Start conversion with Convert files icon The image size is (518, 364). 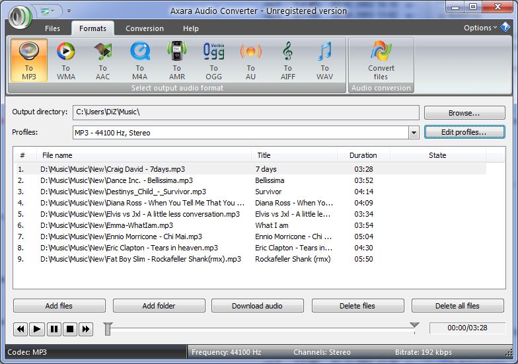[381, 60]
